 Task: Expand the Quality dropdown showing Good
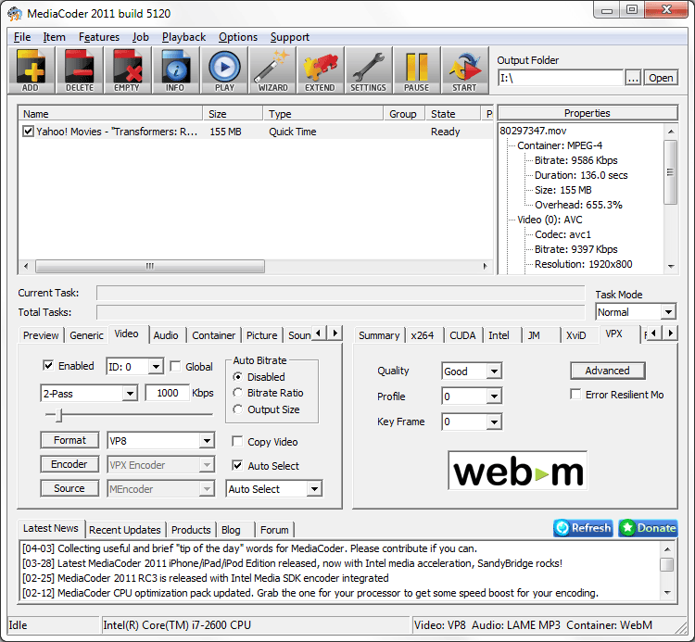tap(494, 371)
